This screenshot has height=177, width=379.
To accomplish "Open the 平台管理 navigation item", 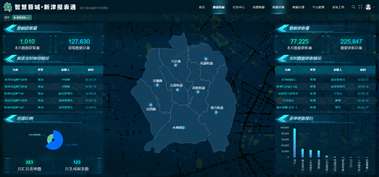I will coord(318,8).
